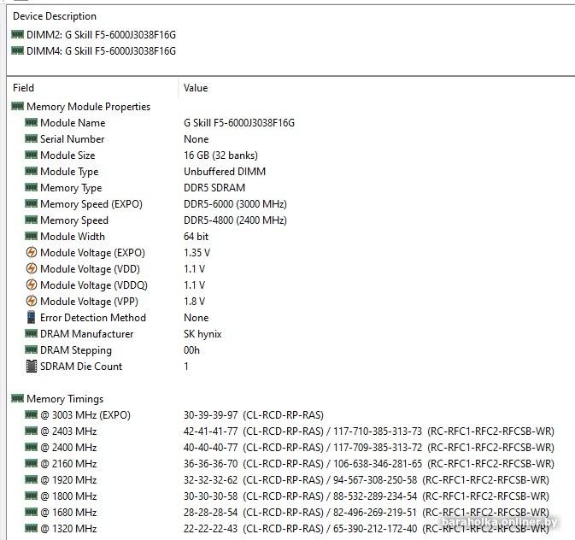Click the timings starting with 28-28-28-54
The image size is (575, 540).
point(367,513)
